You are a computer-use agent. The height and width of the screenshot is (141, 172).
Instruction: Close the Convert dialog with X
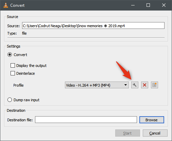coord(164,5)
